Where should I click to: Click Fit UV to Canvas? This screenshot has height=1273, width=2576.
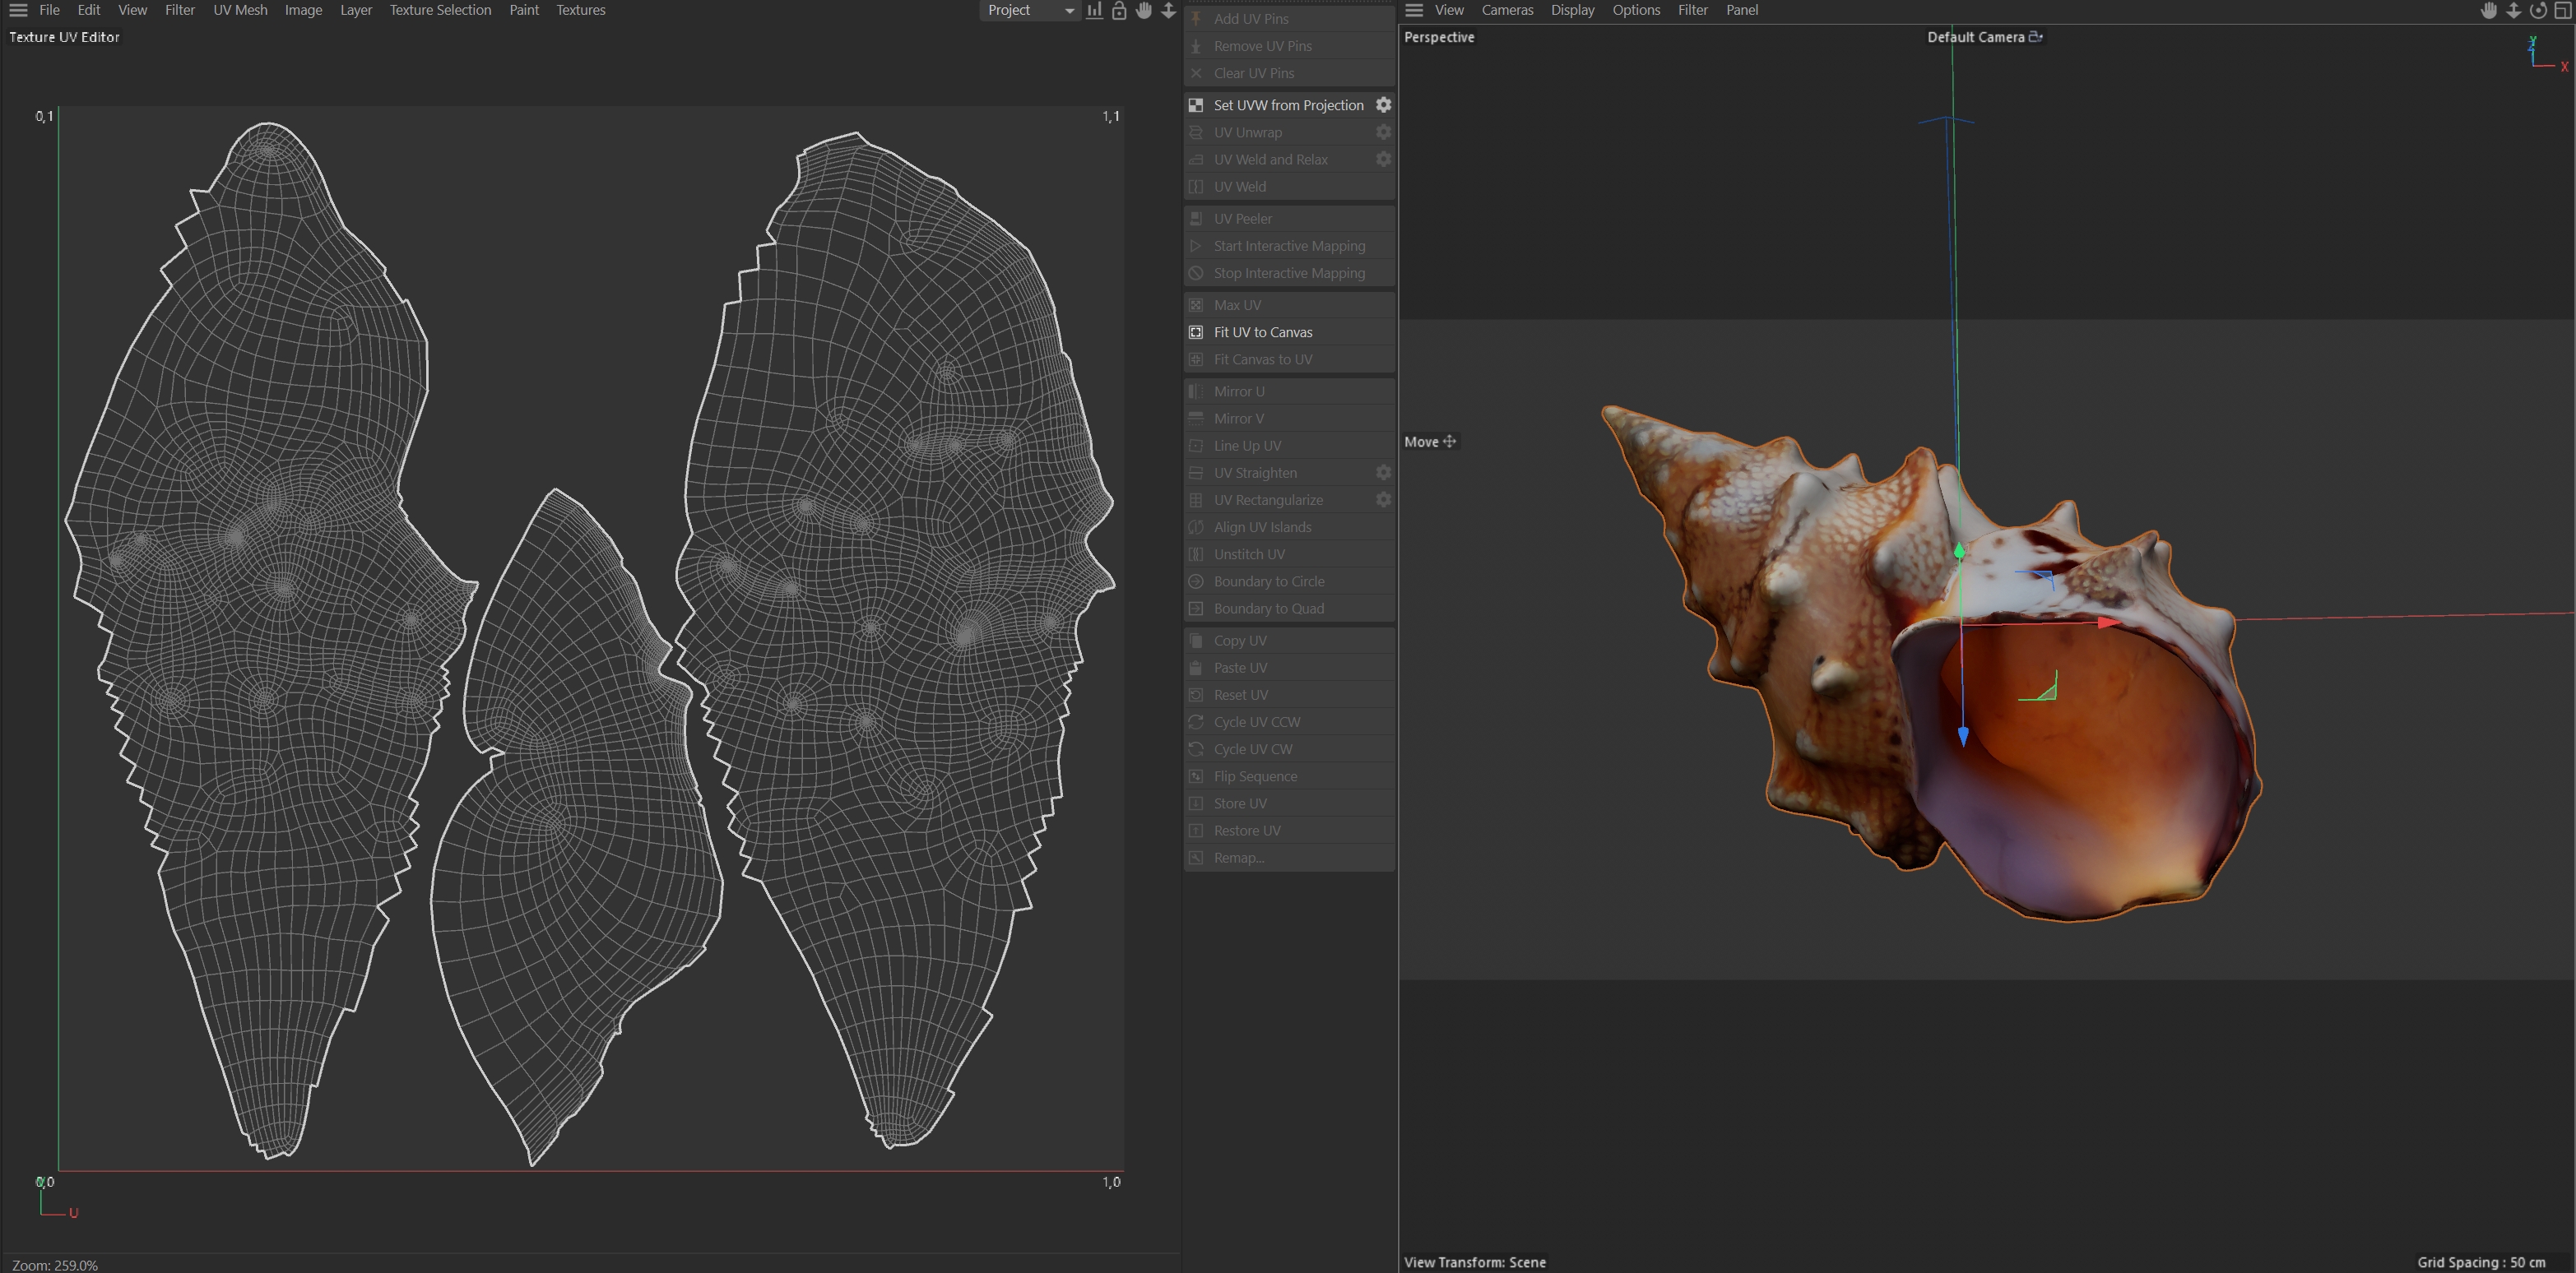pos(1263,331)
